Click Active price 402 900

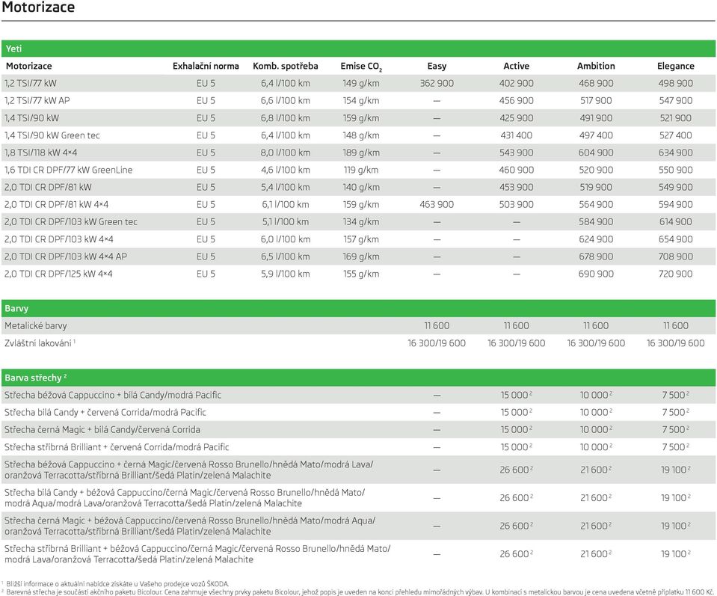tap(517, 83)
